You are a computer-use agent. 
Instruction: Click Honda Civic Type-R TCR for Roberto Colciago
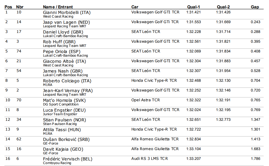tap(154, 81)
